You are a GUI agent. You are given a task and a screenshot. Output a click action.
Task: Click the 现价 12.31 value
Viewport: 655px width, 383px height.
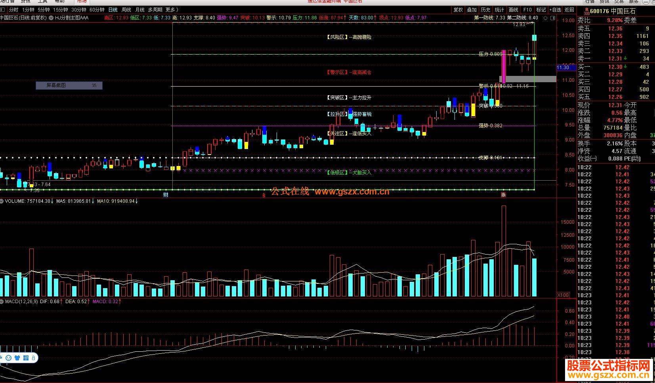pos(615,105)
